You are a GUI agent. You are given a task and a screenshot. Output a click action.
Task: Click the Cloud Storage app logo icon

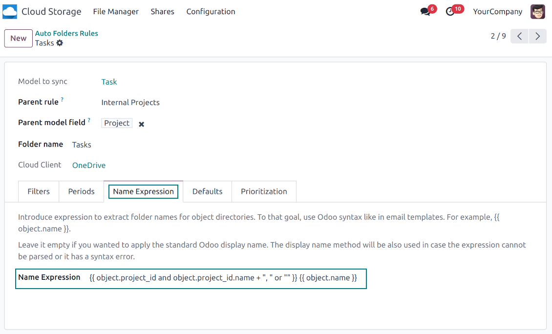pyautogui.click(x=10, y=12)
